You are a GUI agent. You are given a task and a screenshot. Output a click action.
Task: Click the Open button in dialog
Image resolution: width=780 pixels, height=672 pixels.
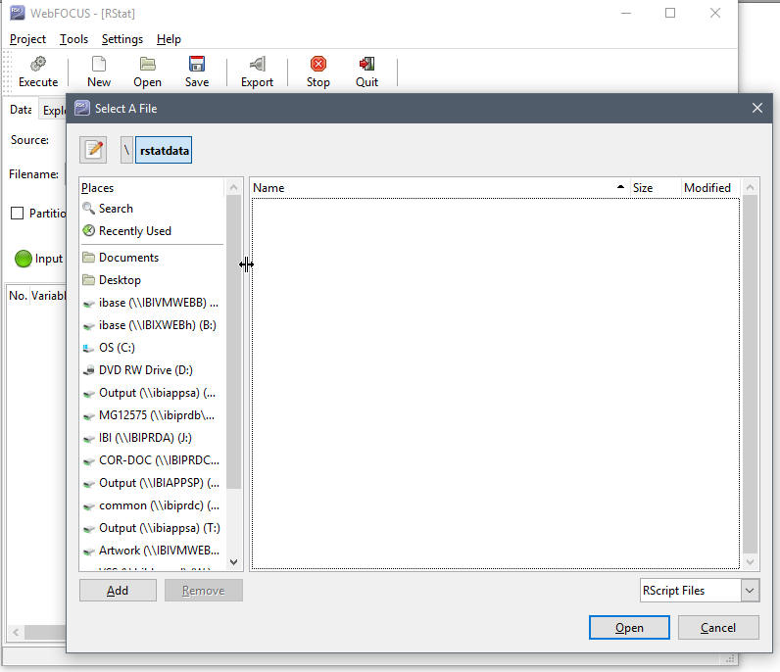pos(629,628)
